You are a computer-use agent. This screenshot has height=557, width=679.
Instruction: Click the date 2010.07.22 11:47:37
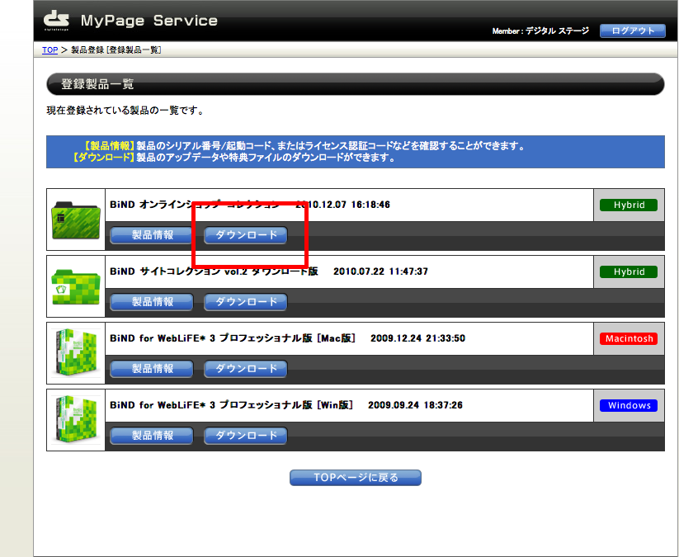tap(380, 271)
